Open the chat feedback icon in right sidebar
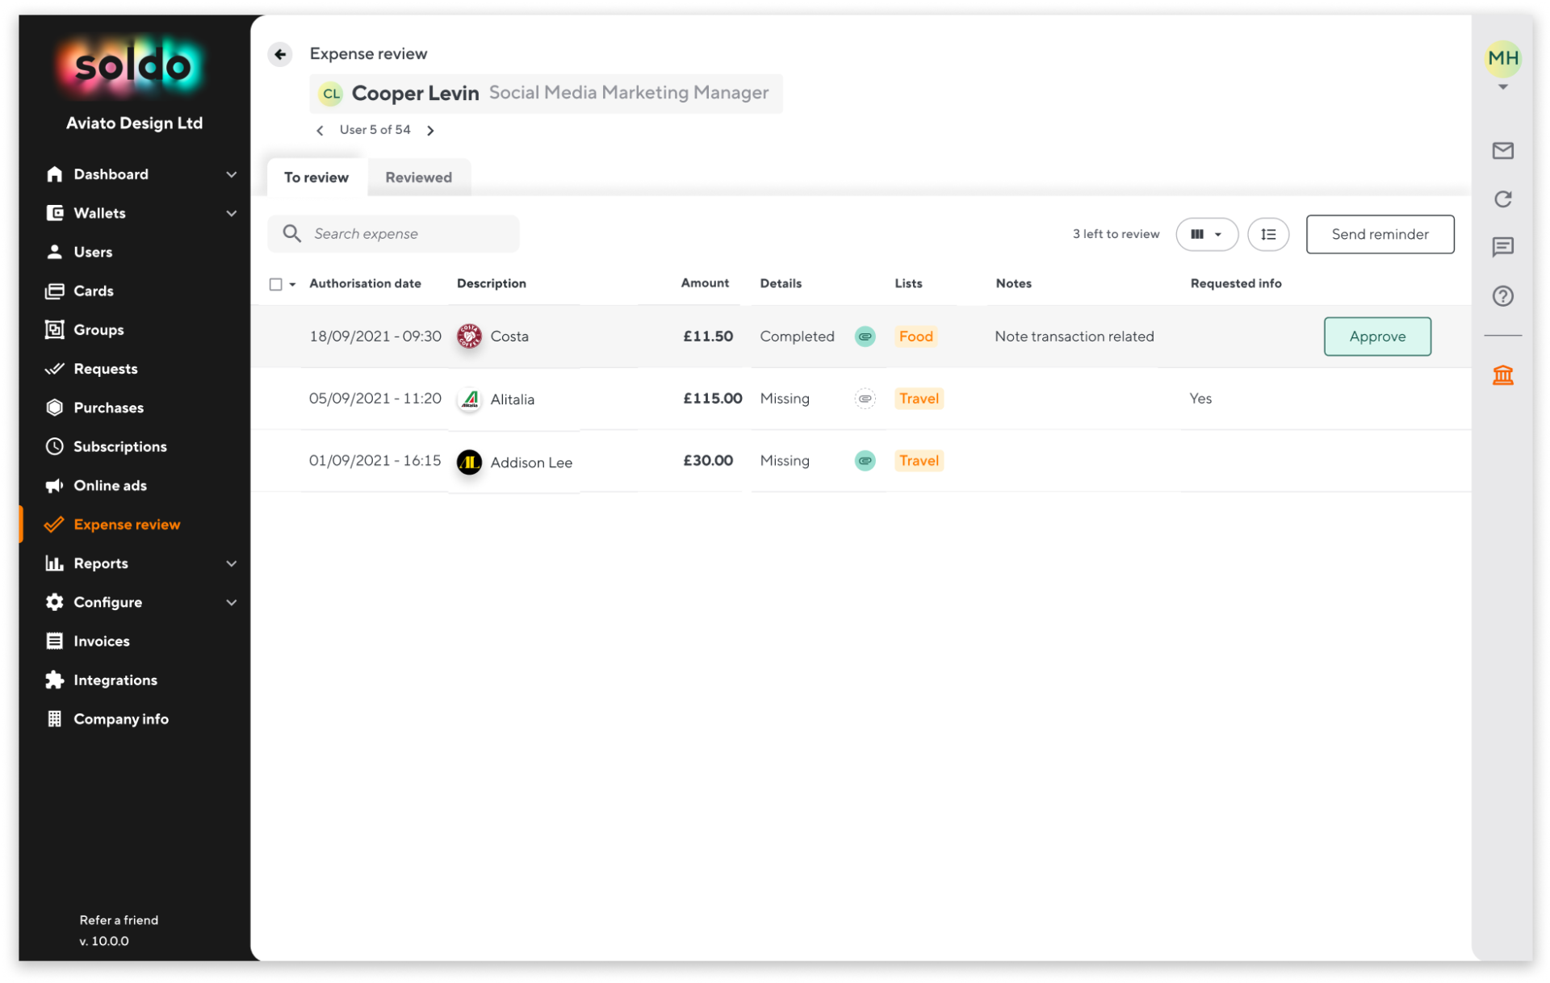 1502,247
